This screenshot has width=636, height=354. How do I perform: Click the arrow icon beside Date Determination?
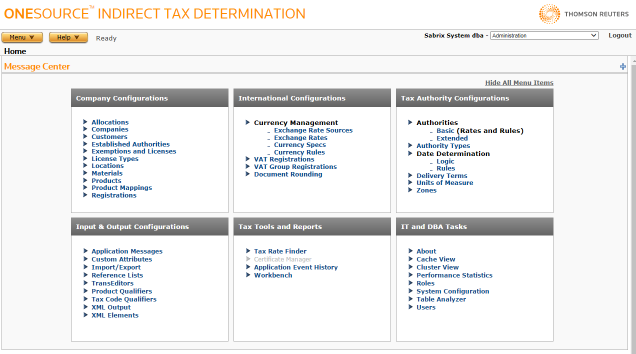click(x=410, y=153)
